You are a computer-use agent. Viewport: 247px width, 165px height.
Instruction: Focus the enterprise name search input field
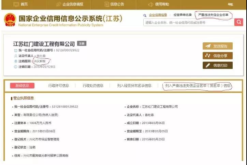coord(188,22)
